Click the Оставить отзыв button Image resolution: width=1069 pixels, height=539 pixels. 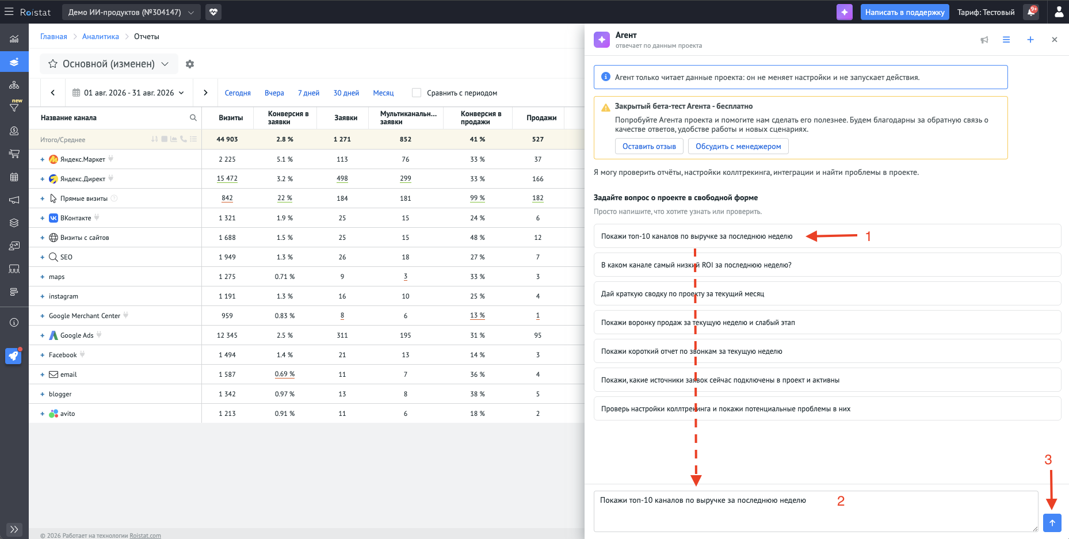pos(649,146)
